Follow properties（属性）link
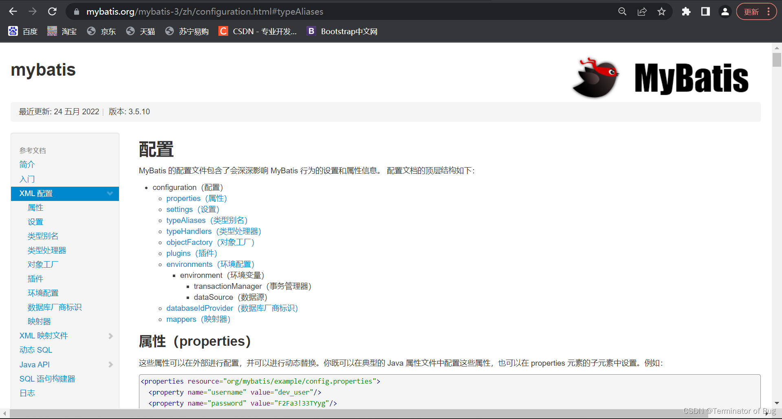This screenshot has width=782, height=419. [x=196, y=199]
